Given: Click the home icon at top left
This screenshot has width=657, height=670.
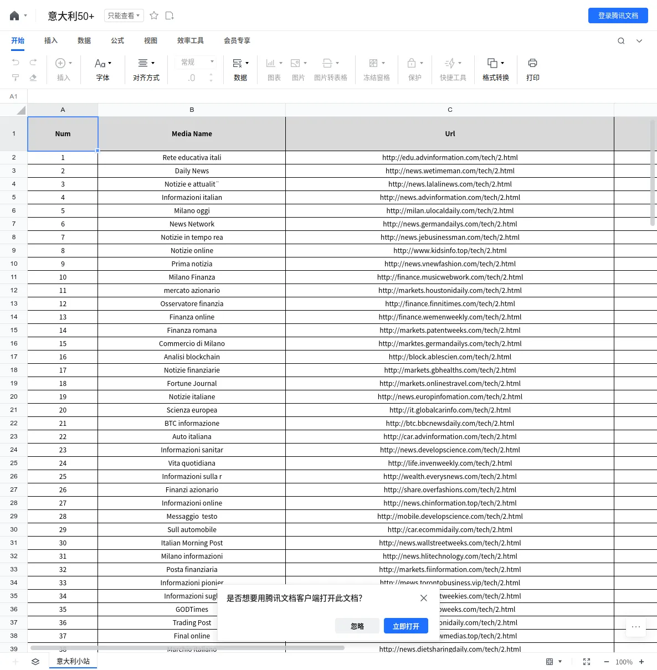Looking at the screenshot, I should point(14,16).
